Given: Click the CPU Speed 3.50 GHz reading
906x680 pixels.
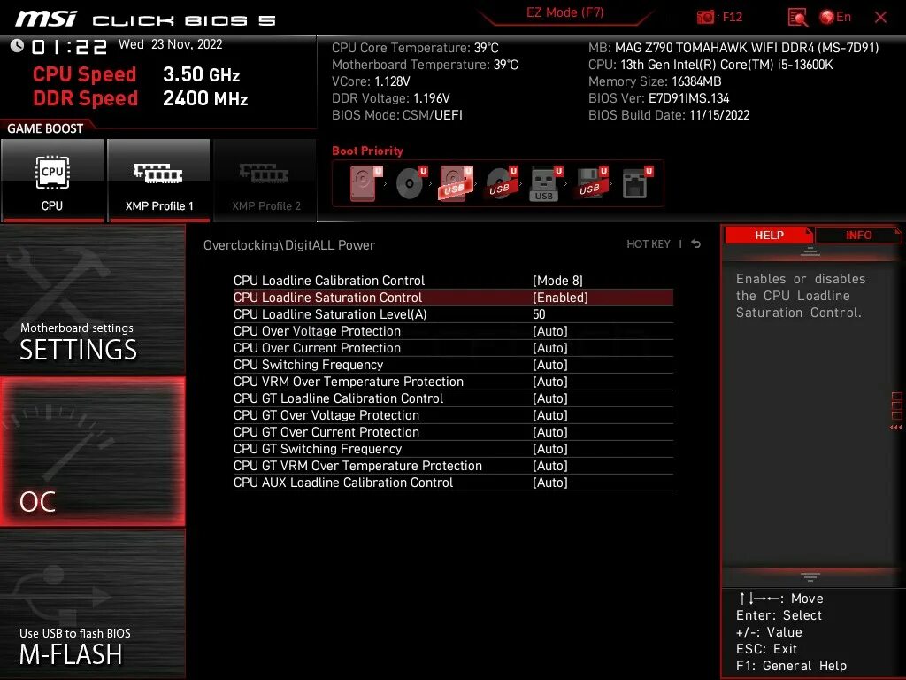Looking at the screenshot, I should tap(136, 74).
